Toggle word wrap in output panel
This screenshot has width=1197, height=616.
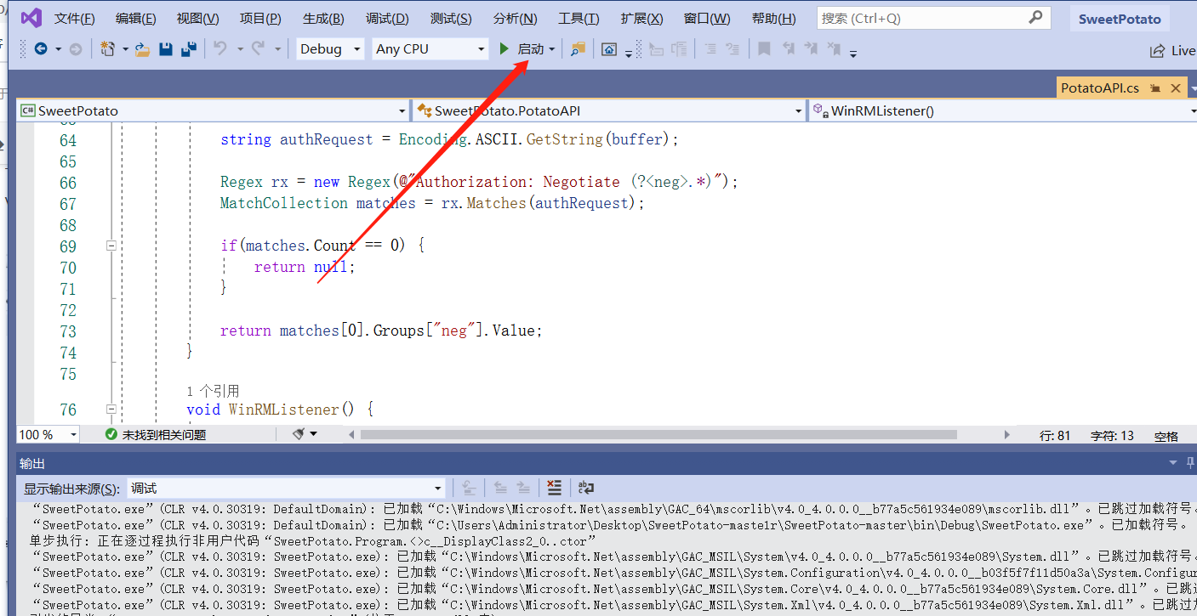tap(586, 488)
